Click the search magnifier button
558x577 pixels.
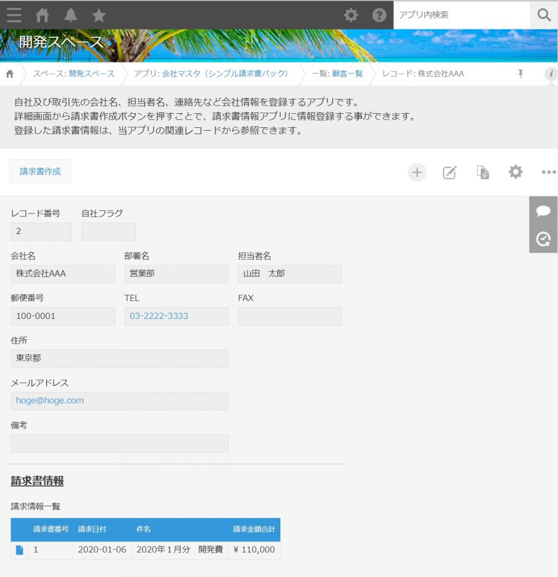click(x=544, y=15)
